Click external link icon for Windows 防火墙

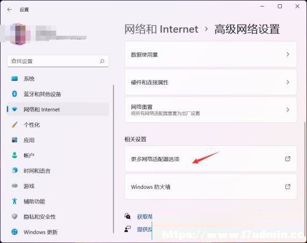click(288, 186)
